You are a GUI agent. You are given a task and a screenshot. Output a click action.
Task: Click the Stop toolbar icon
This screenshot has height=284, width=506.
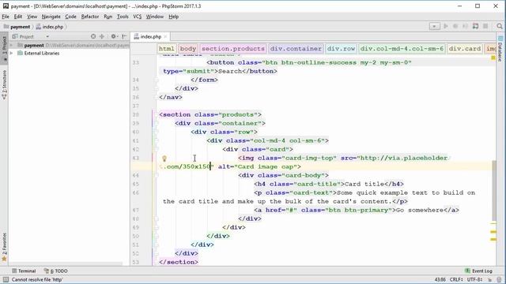[485, 26]
